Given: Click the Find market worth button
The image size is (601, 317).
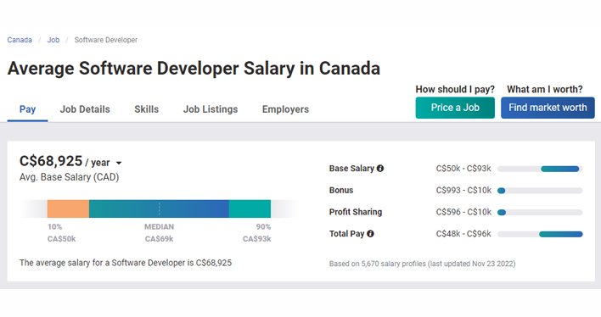Looking at the screenshot, I should tap(548, 108).
